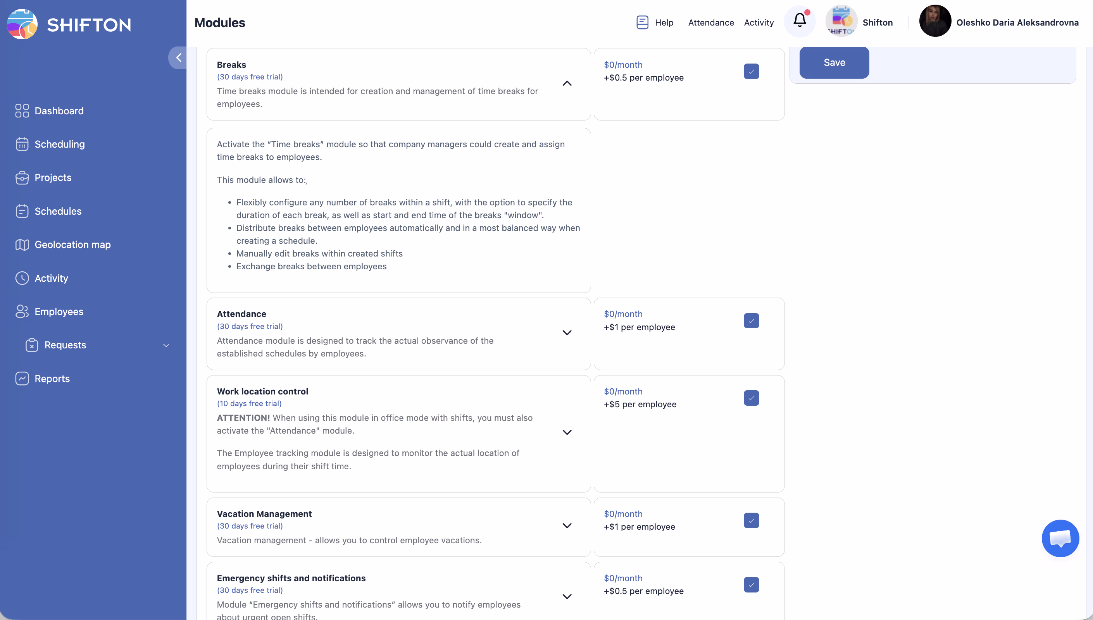
Task: Click the Projects briefcase icon
Action: (22, 177)
